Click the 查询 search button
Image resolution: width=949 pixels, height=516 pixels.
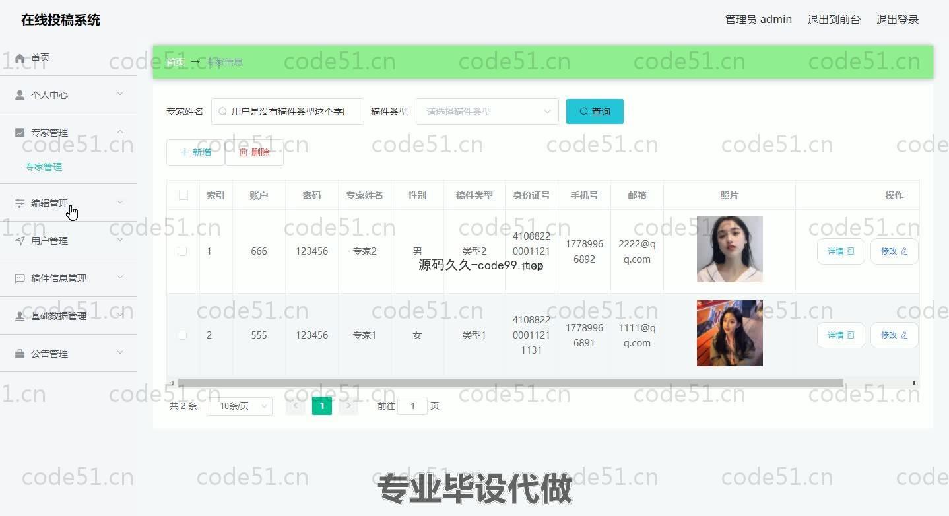click(595, 112)
